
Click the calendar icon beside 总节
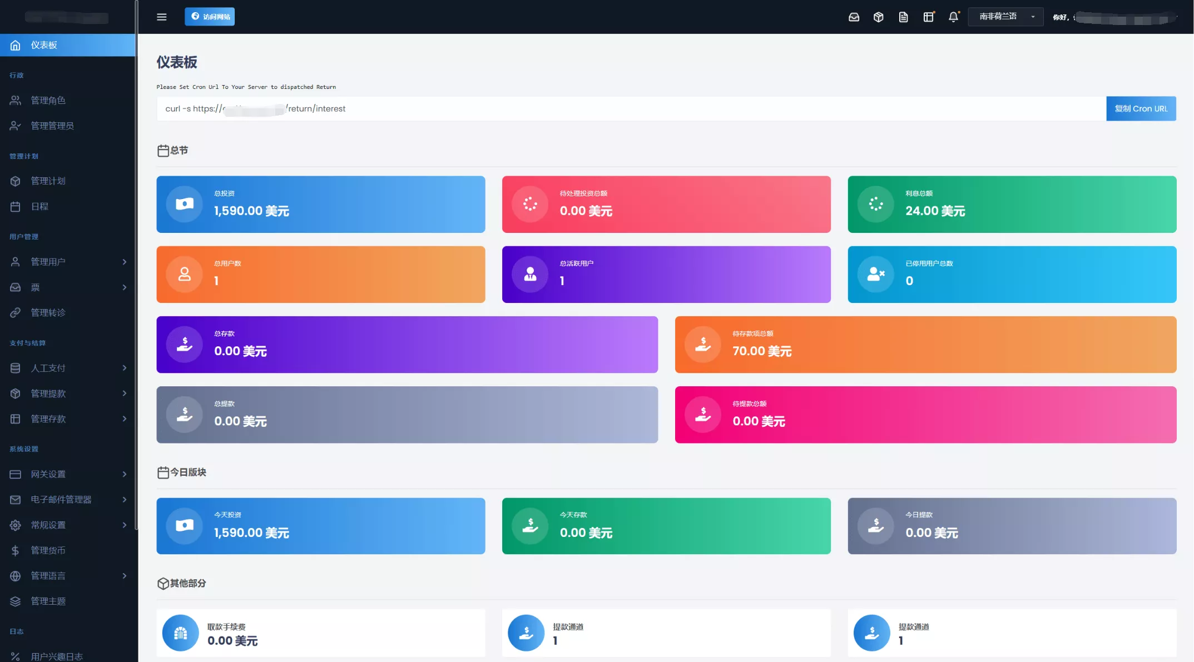point(163,151)
